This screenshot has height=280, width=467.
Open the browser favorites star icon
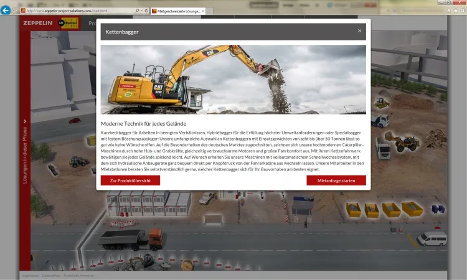click(455, 11)
